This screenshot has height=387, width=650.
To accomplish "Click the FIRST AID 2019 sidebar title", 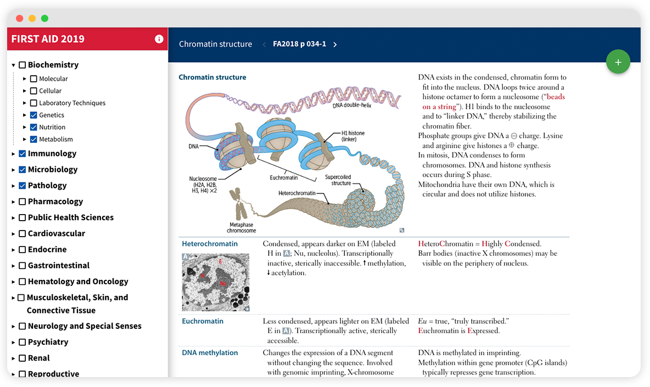I will pos(48,39).
